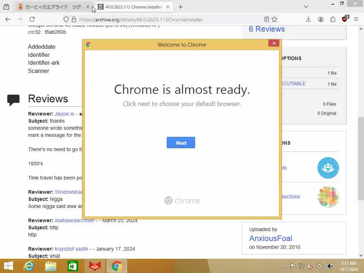Screen dimensions: 364x273
Task: Open network icon in system tray
Action: tap(301, 266)
